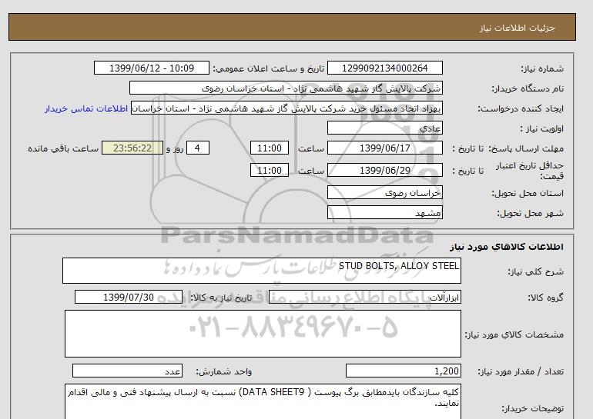
Task: Open the اطلاعات تماس خریدار link
Action: 85,108
